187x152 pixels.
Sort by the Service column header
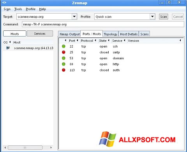click(119, 41)
